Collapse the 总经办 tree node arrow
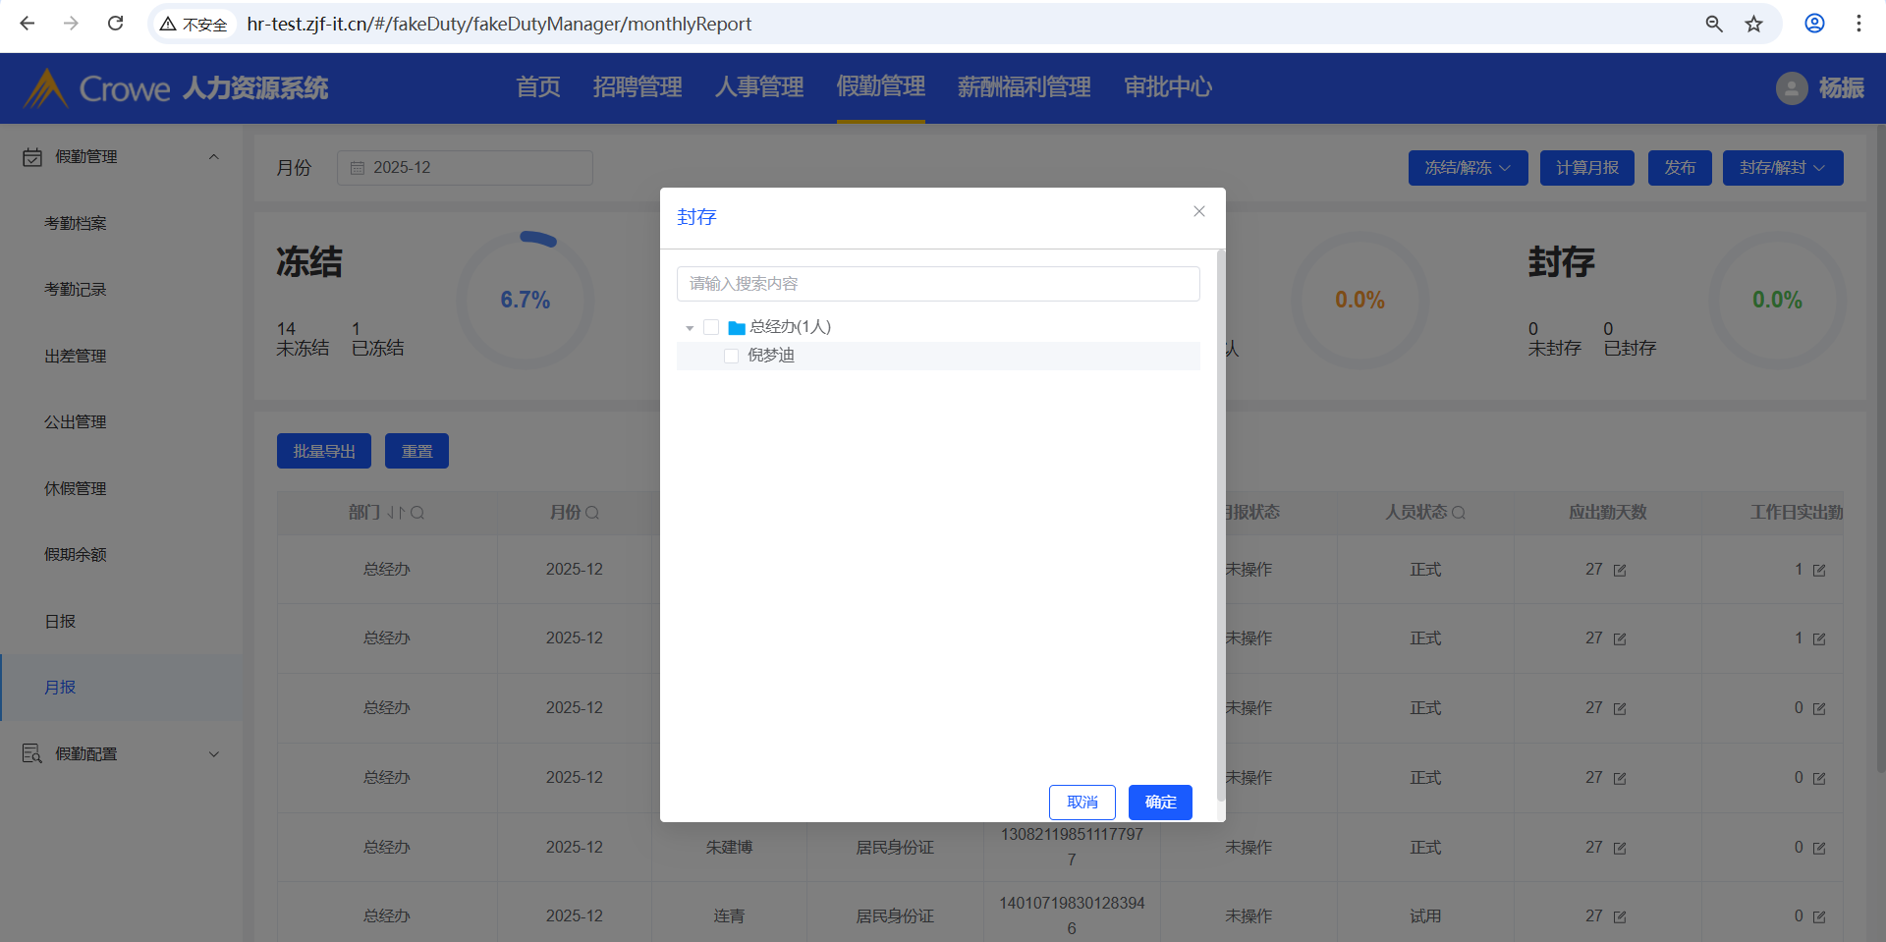The height and width of the screenshot is (942, 1886). [690, 328]
